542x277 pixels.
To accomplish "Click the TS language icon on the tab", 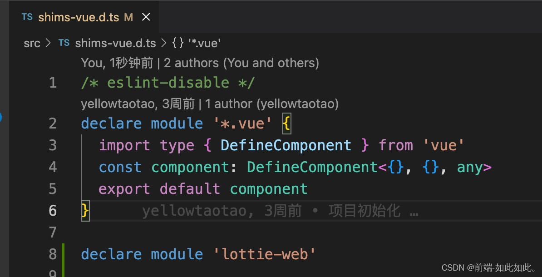I will click(27, 17).
